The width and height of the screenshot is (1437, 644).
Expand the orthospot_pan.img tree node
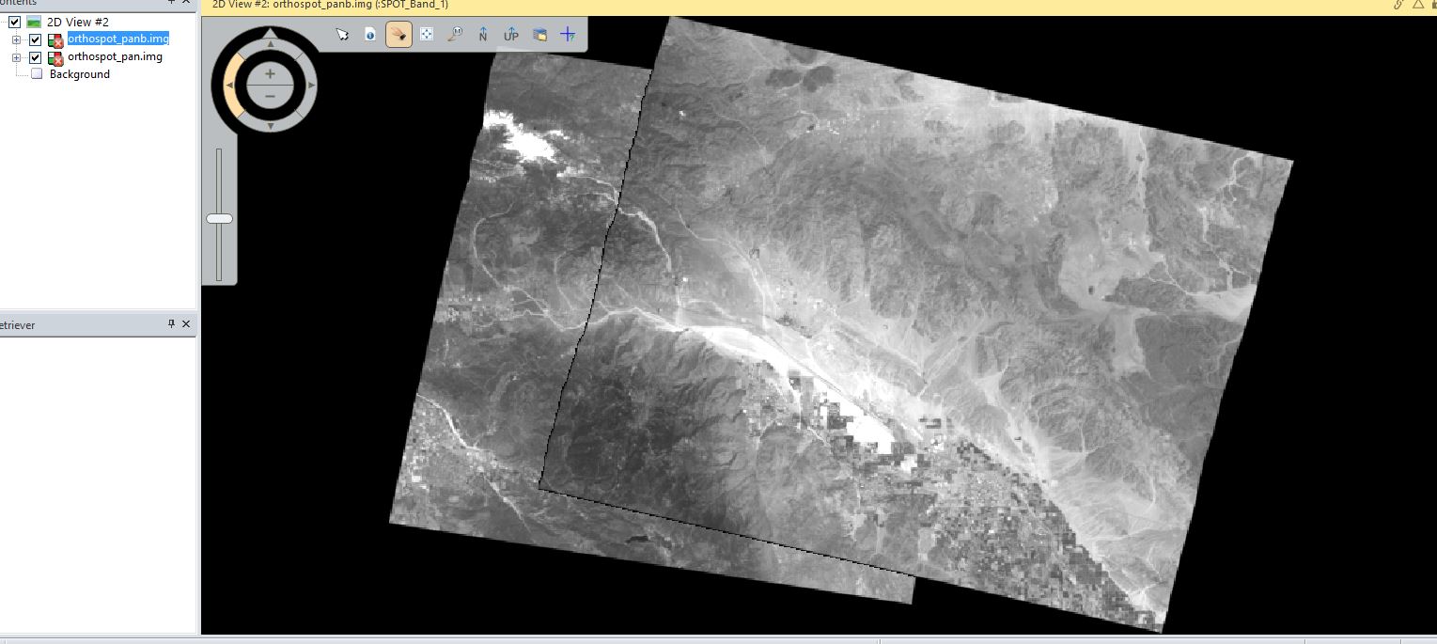[15, 56]
